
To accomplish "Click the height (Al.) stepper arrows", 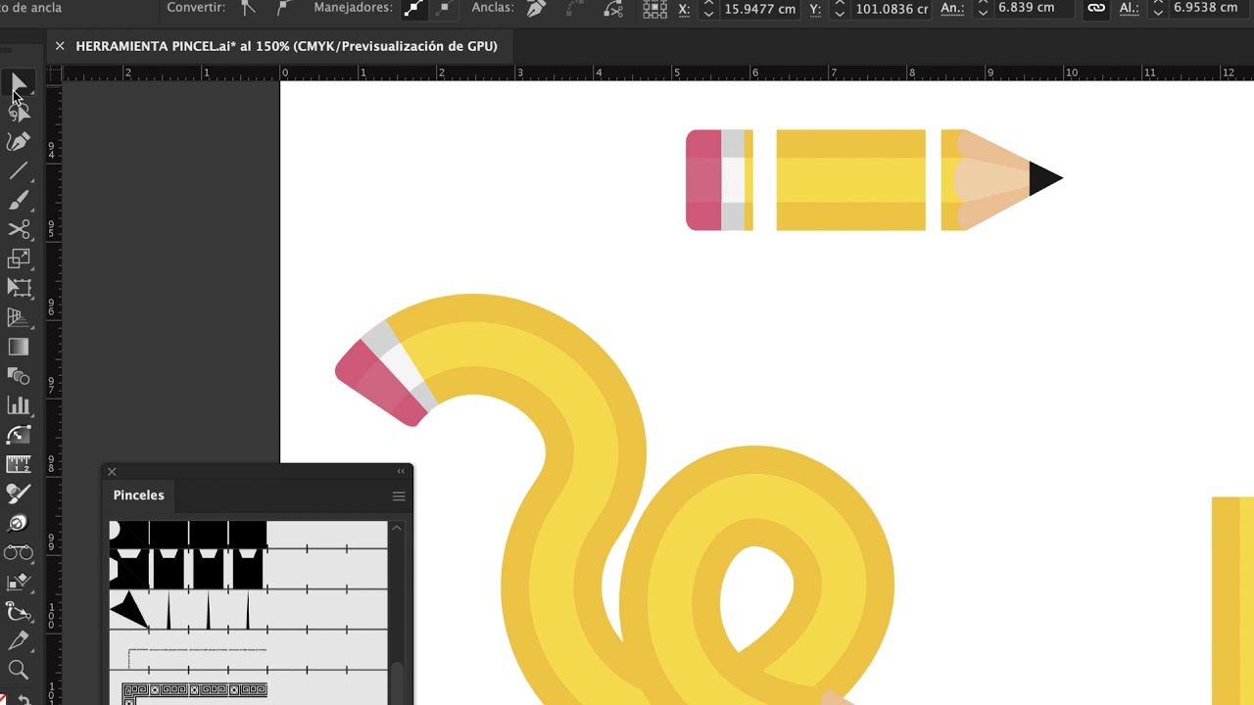I will pos(1158,9).
